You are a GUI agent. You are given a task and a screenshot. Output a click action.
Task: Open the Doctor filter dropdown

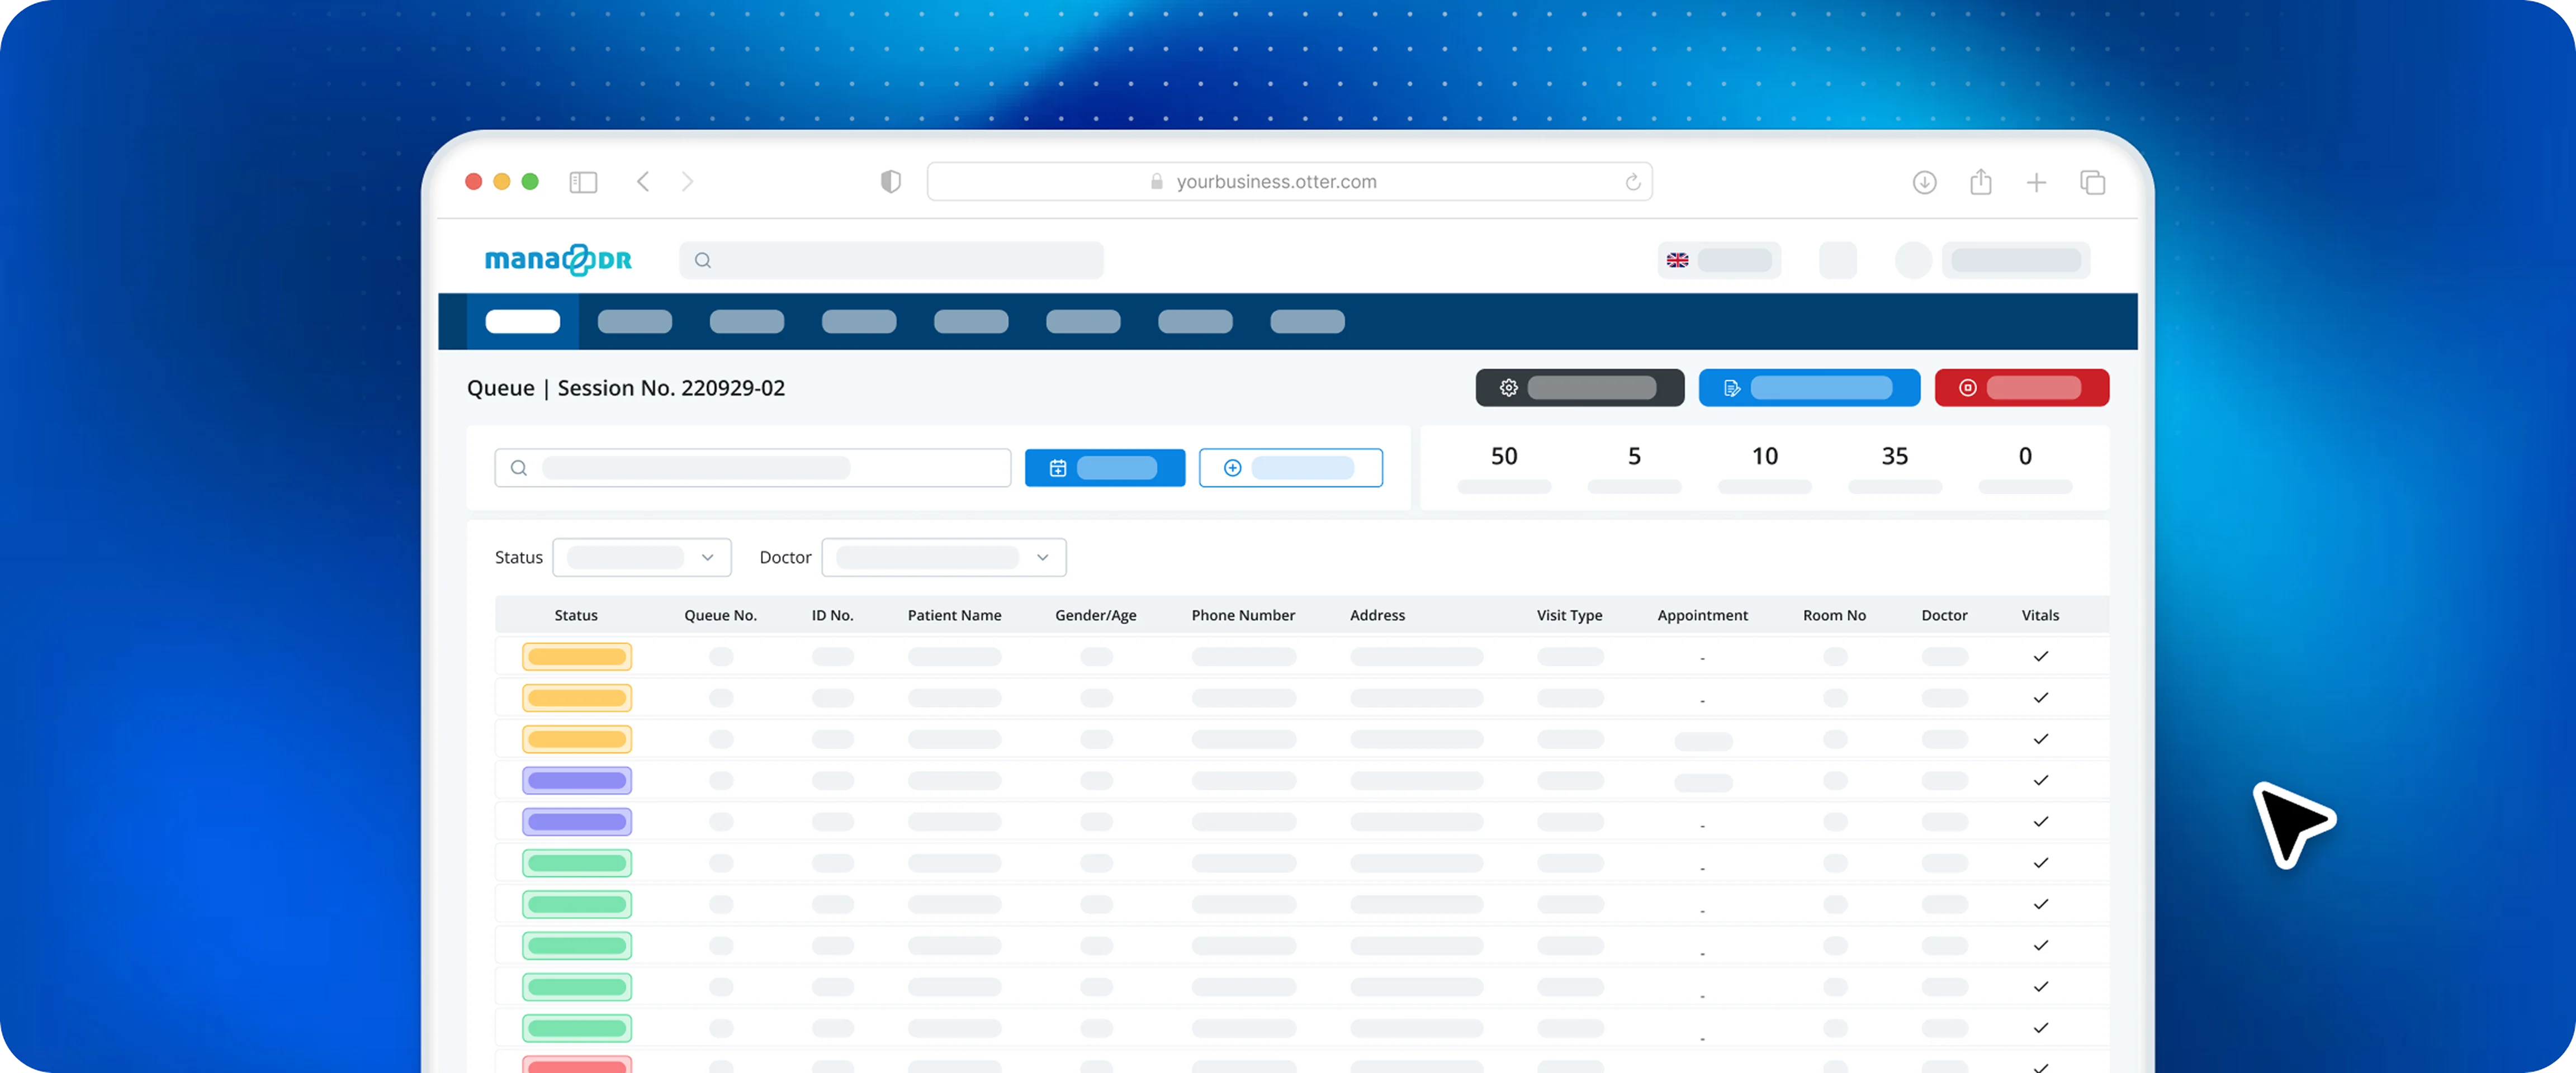click(943, 557)
